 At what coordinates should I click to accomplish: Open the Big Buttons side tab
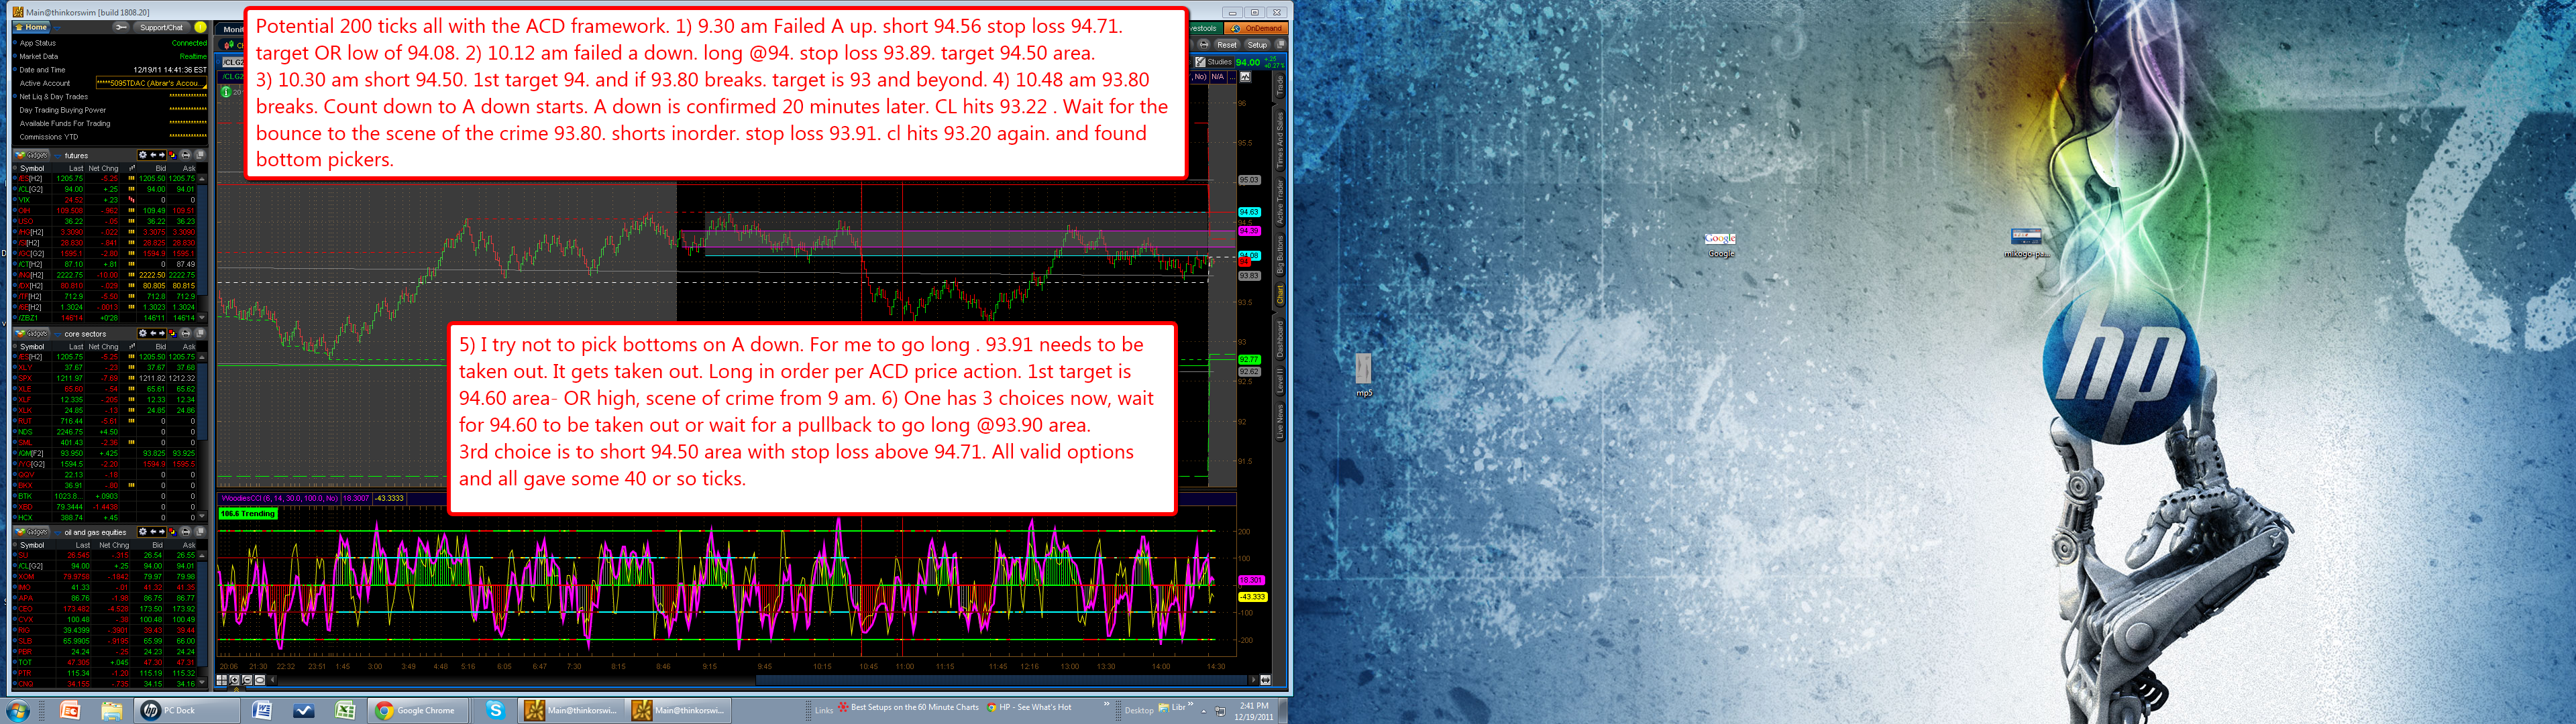[1279, 255]
